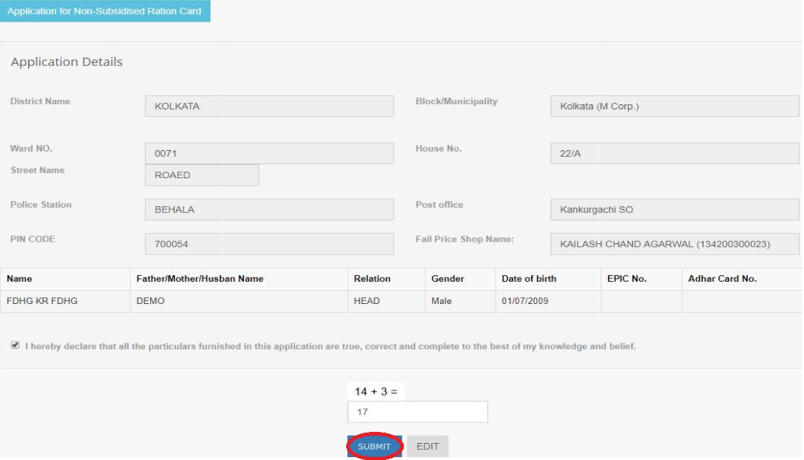The width and height of the screenshot is (804, 460).
Task: Click the EPIC No. column header
Action: [626, 279]
